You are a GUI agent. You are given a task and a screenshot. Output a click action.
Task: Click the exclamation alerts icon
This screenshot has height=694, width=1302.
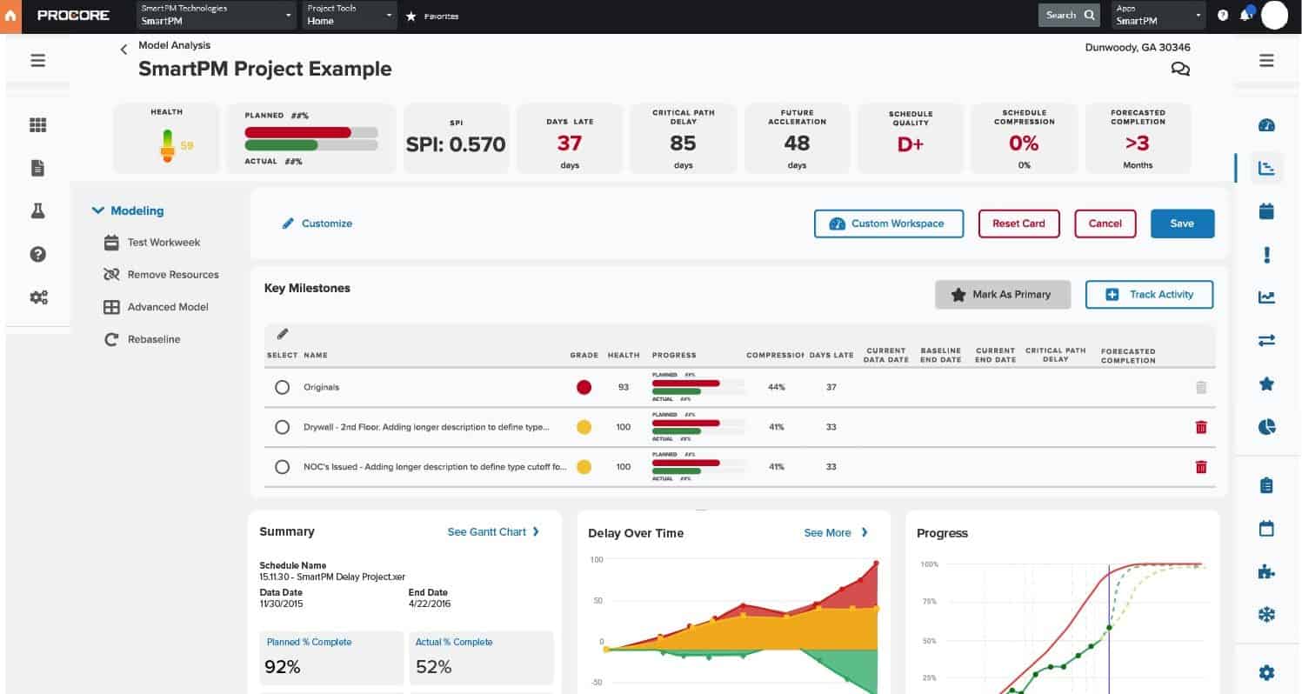1267,254
